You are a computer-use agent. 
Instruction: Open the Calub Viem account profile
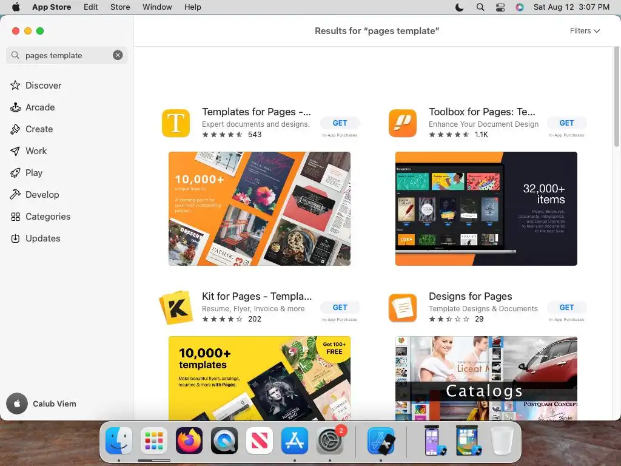click(x=42, y=404)
